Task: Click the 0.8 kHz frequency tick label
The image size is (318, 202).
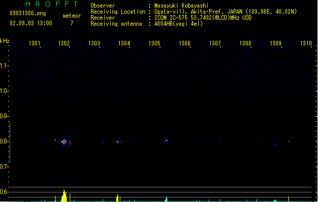Action: (x=4, y=141)
